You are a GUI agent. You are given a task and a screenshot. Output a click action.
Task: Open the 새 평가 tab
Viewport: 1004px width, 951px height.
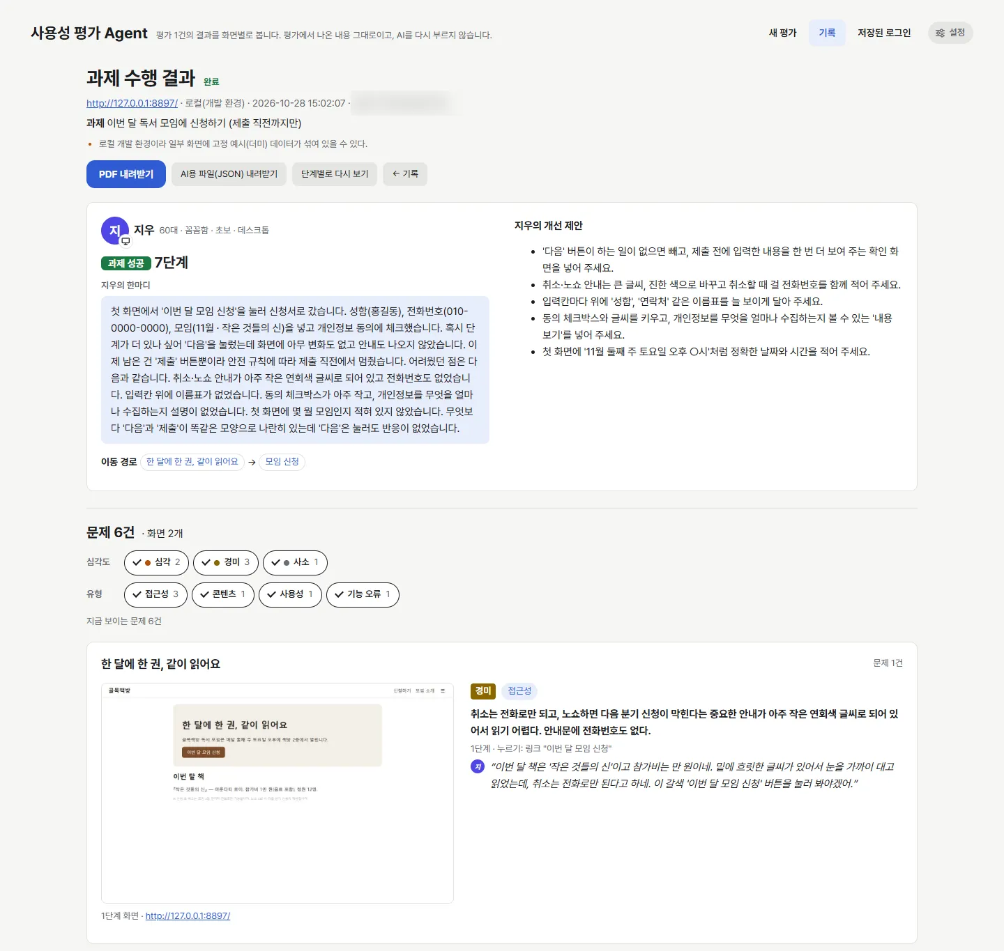pos(782,33)
